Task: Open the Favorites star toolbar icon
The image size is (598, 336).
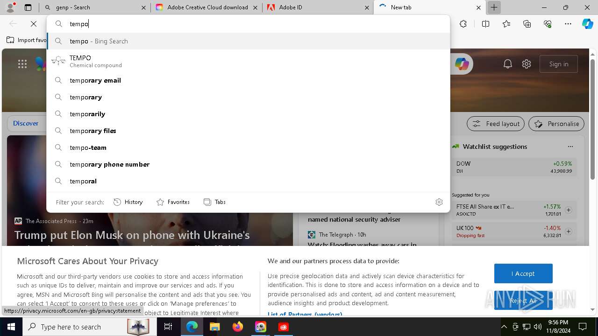Action: tap(506, 24)
